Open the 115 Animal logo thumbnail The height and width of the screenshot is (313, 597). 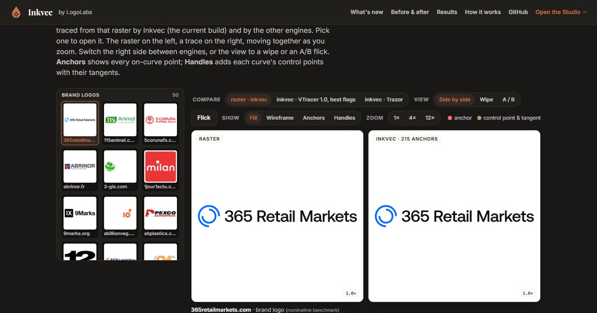coord(120,123)
